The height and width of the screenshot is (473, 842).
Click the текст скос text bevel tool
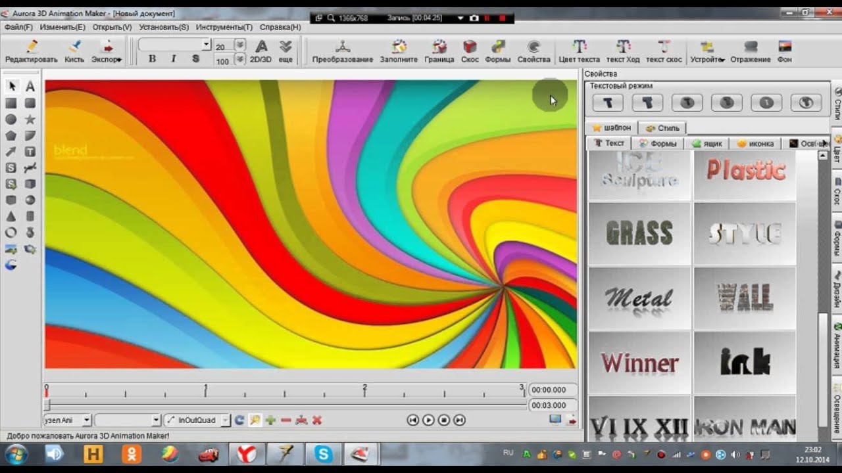coord(664,52)
